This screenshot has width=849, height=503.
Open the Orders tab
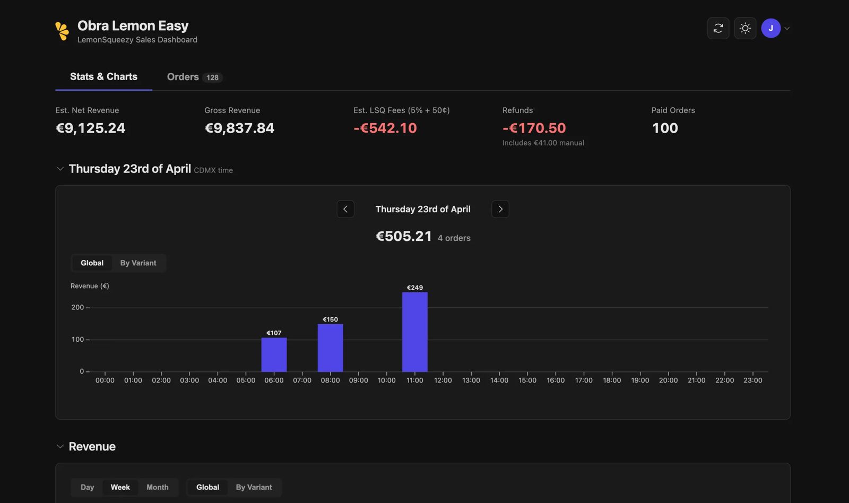click(x=194, y=77)
